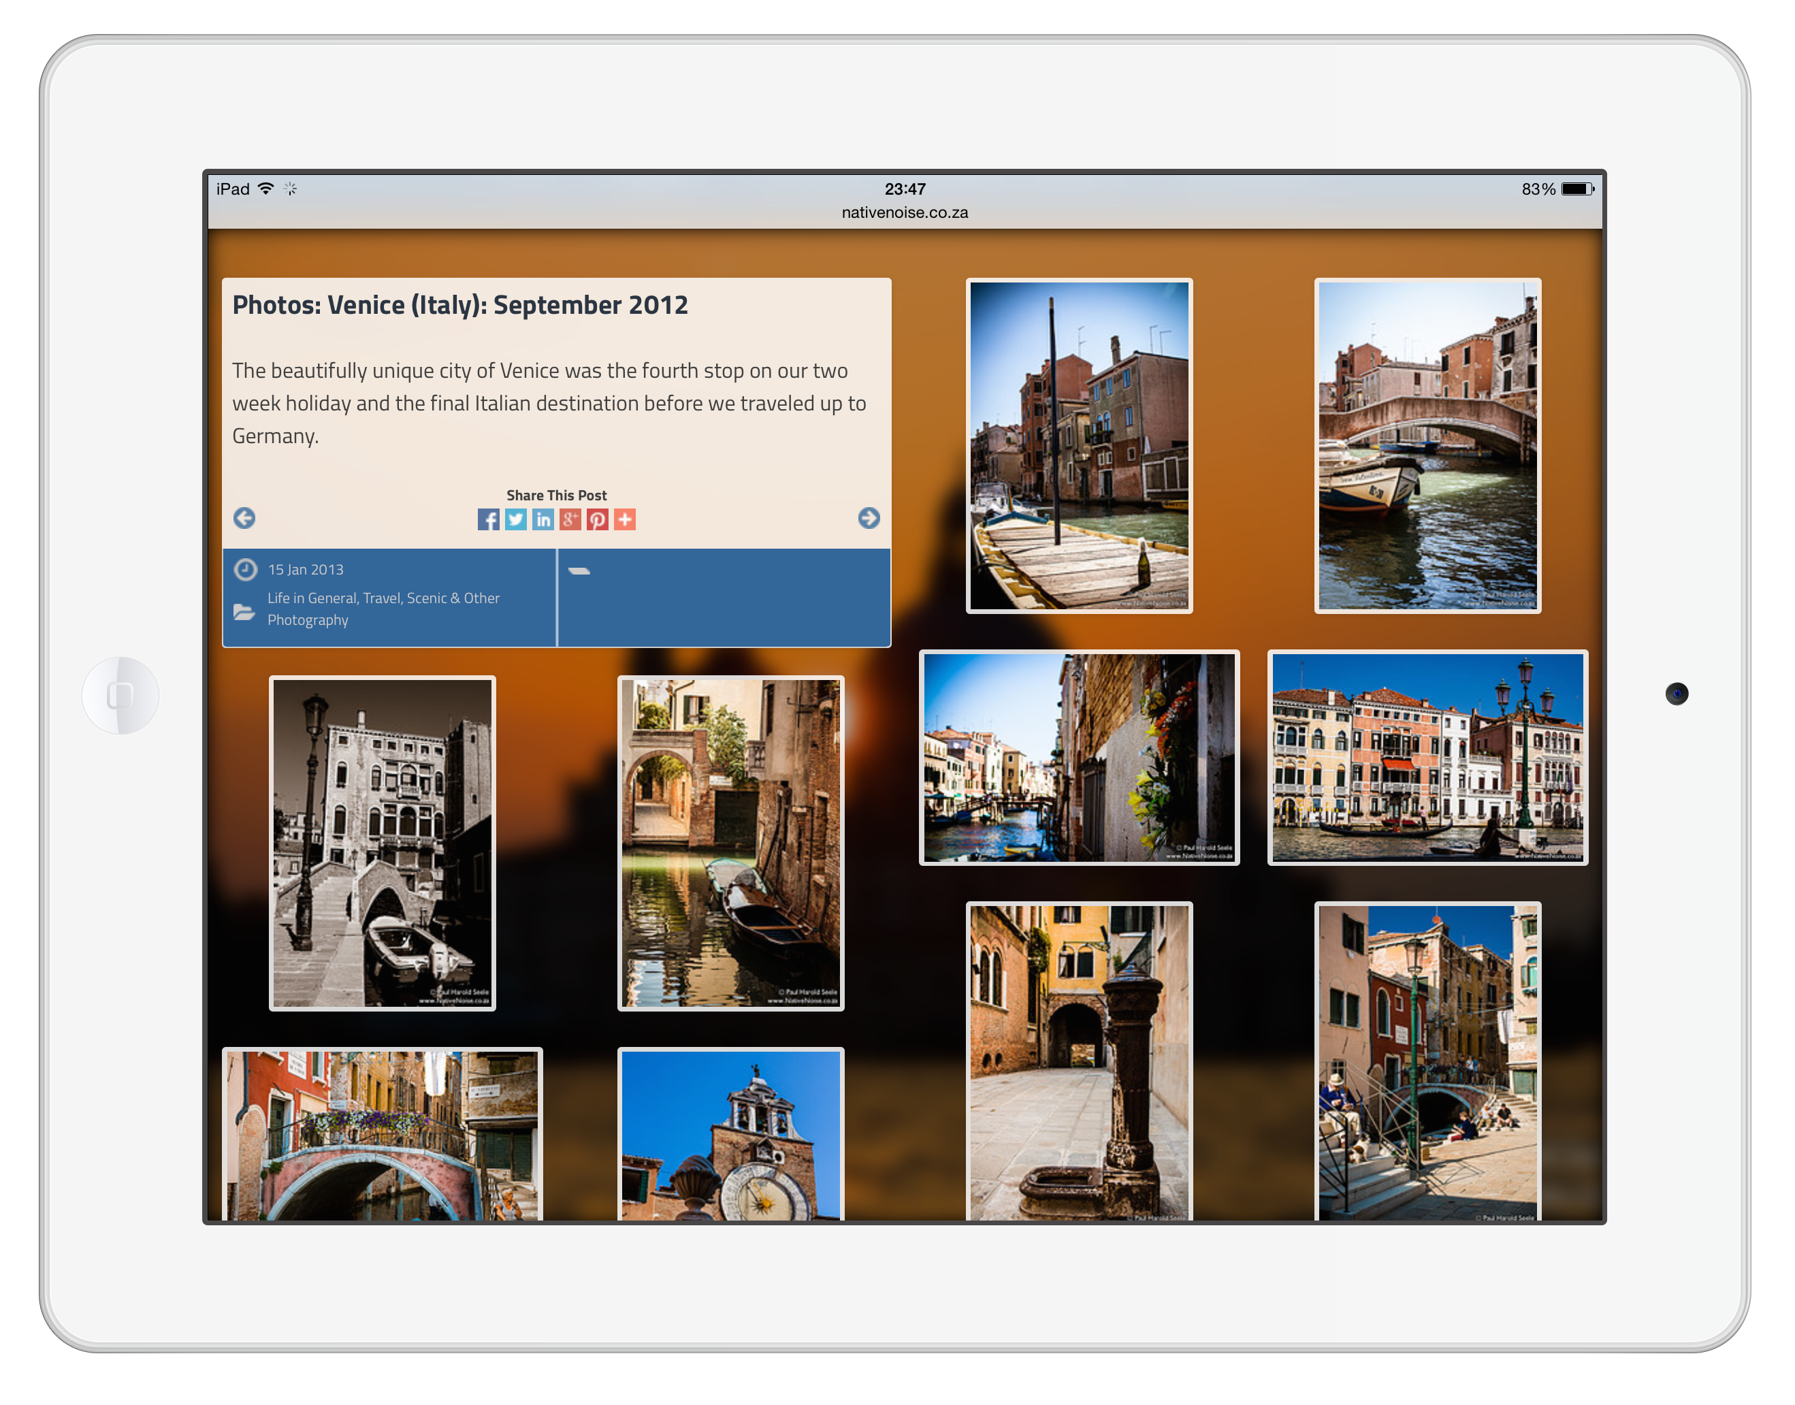Screen dimensions: 1795x1405
Task: Open canal photo with yellow flowers on wall
Action: (1078, 758)
